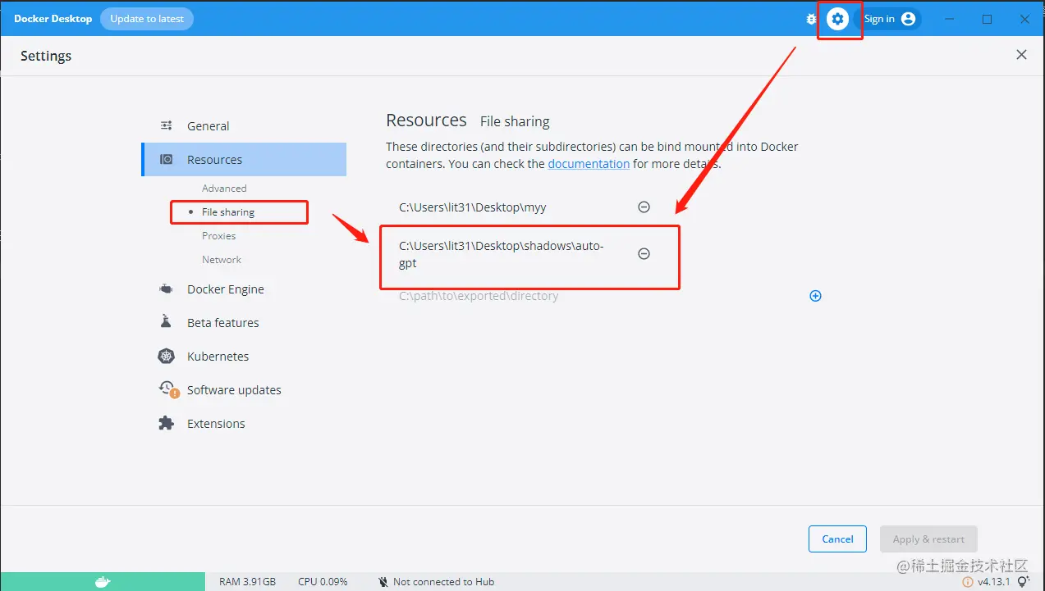Maximize the Docker Desktop window

coord(988,19)
